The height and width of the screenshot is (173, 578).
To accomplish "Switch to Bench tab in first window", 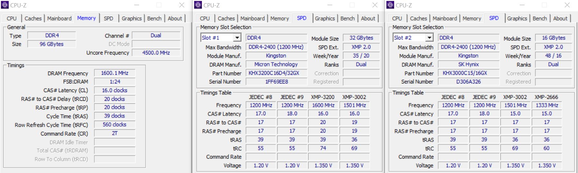I will [x=154, y=18].
